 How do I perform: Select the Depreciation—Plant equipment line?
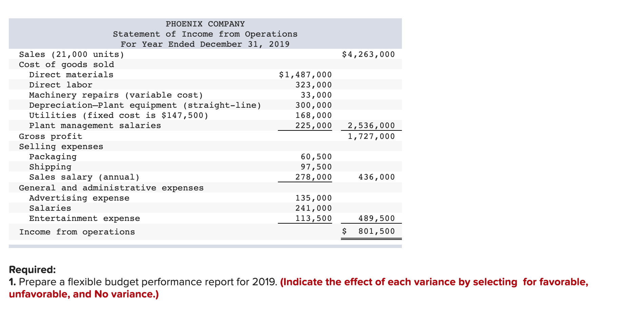[145, 105]
